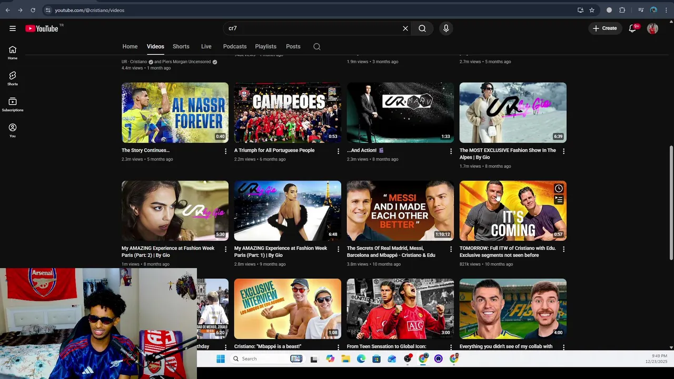Reload the page in the browser
This screenshot has width=674, height=379.
33,10
